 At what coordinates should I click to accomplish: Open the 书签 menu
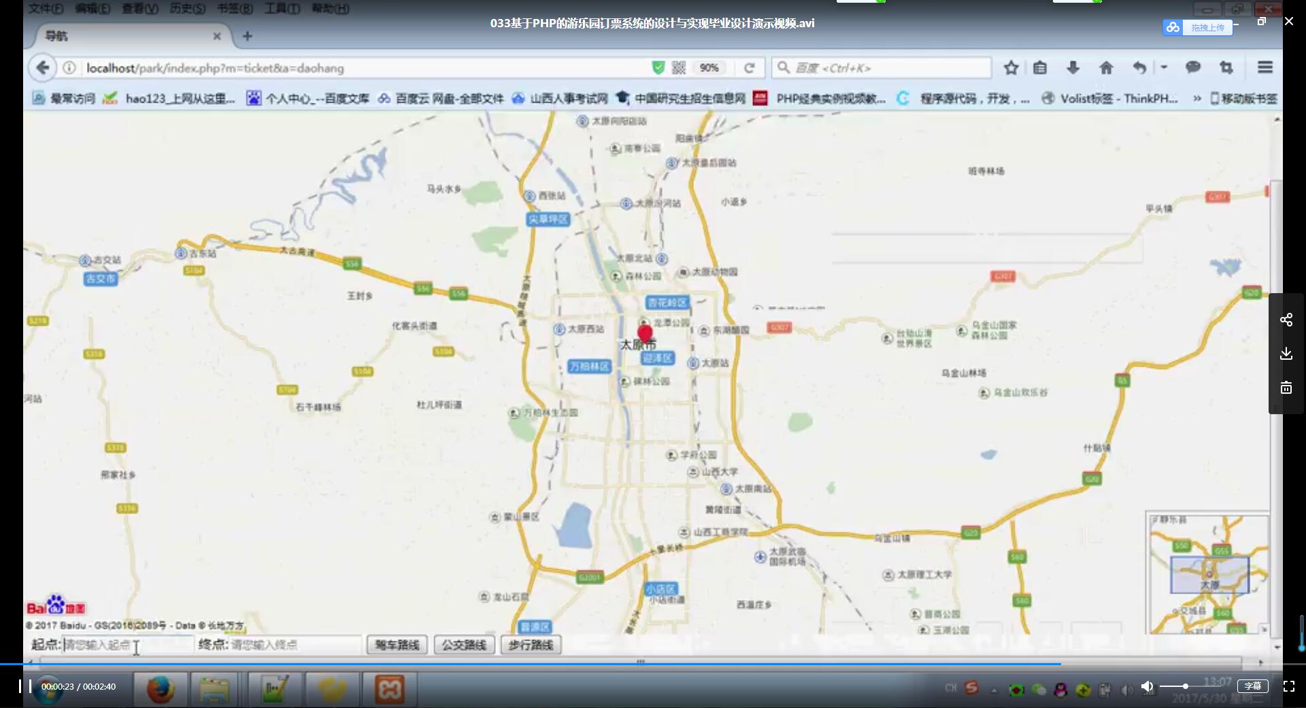[x=235, y=9]
